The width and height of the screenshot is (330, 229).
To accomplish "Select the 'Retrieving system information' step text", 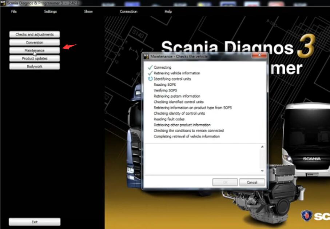I will 177,96.
